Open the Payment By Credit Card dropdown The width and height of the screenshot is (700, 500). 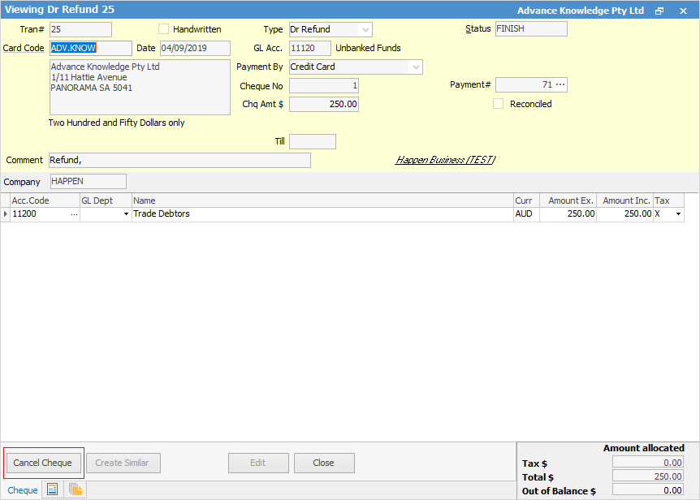click(x=416, y=67)
